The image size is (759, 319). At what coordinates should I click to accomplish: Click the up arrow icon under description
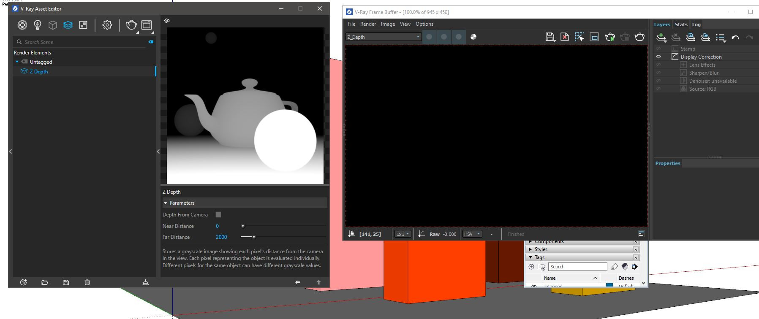click(x=319, y=282)
